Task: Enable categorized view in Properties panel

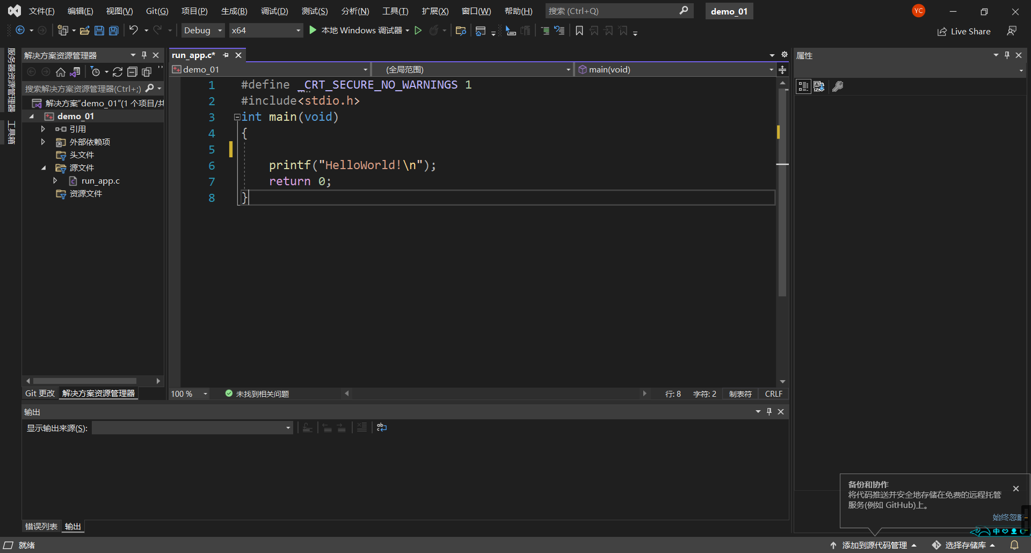Action: pyautogui.click(x=803, y=86)
